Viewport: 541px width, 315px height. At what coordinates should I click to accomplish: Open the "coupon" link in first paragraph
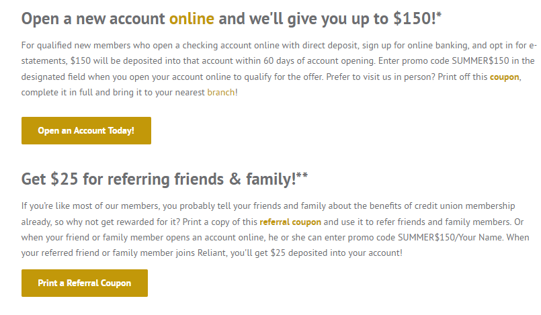pos(504,77)
